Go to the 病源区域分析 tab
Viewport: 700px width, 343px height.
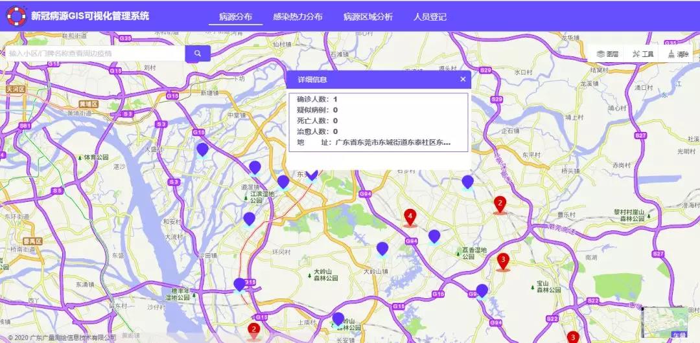pyautogui.click(x=367, y=17)
